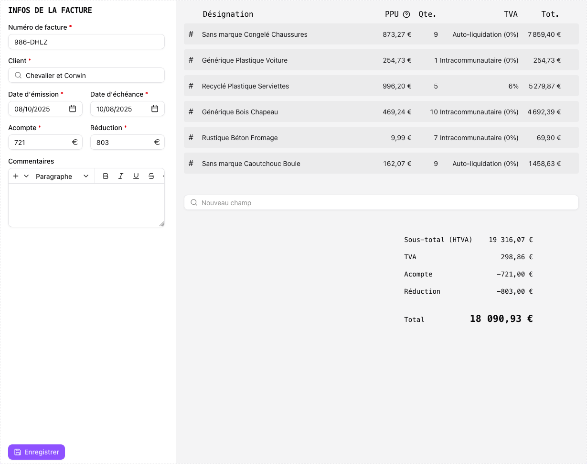This screenshot has height=464, width=587.
Task: Expand the Paragraphe style dropdown
Action: 62,176
